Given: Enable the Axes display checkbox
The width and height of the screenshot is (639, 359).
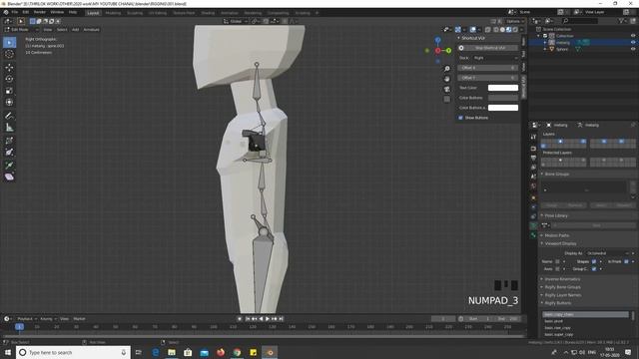Looking at the screenshot, I should tap(557, 268).
